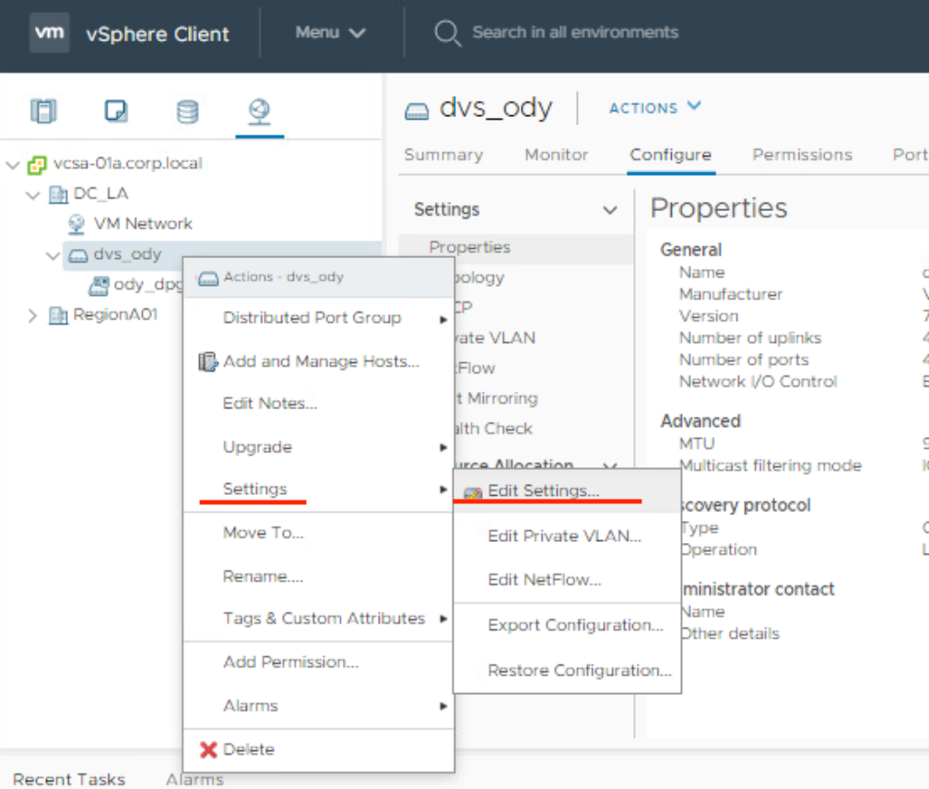This screenshot has width=929, height=789.
Task: Click the dvs_ody switch icon in tree
Action: pyautogui.click(x=77, y=255)
